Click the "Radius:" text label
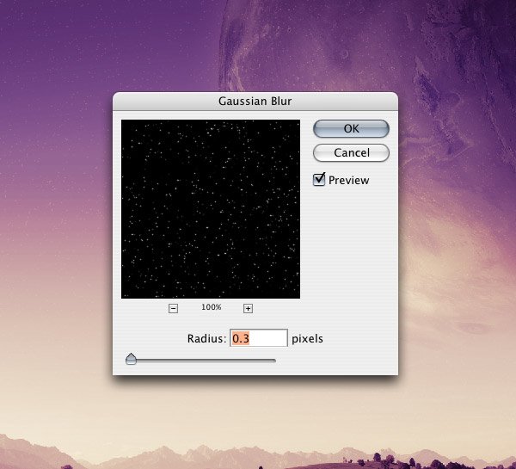The height and width of the screenshot is (469, 516). pyautogui.click(x=206, y=338)
